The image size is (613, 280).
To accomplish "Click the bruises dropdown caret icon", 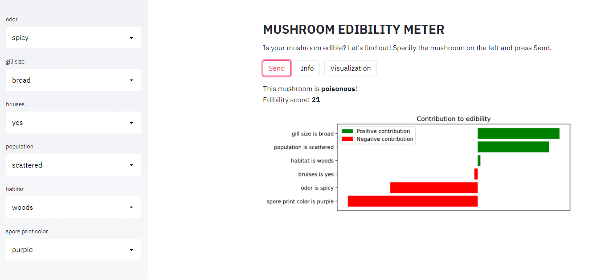I will pyautogui.click(x=131, y=123).
